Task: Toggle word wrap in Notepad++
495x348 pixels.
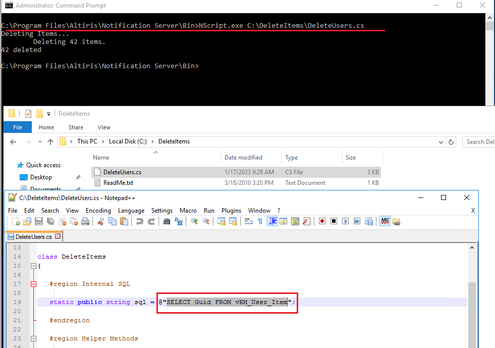Action: (x=248, y=221)
